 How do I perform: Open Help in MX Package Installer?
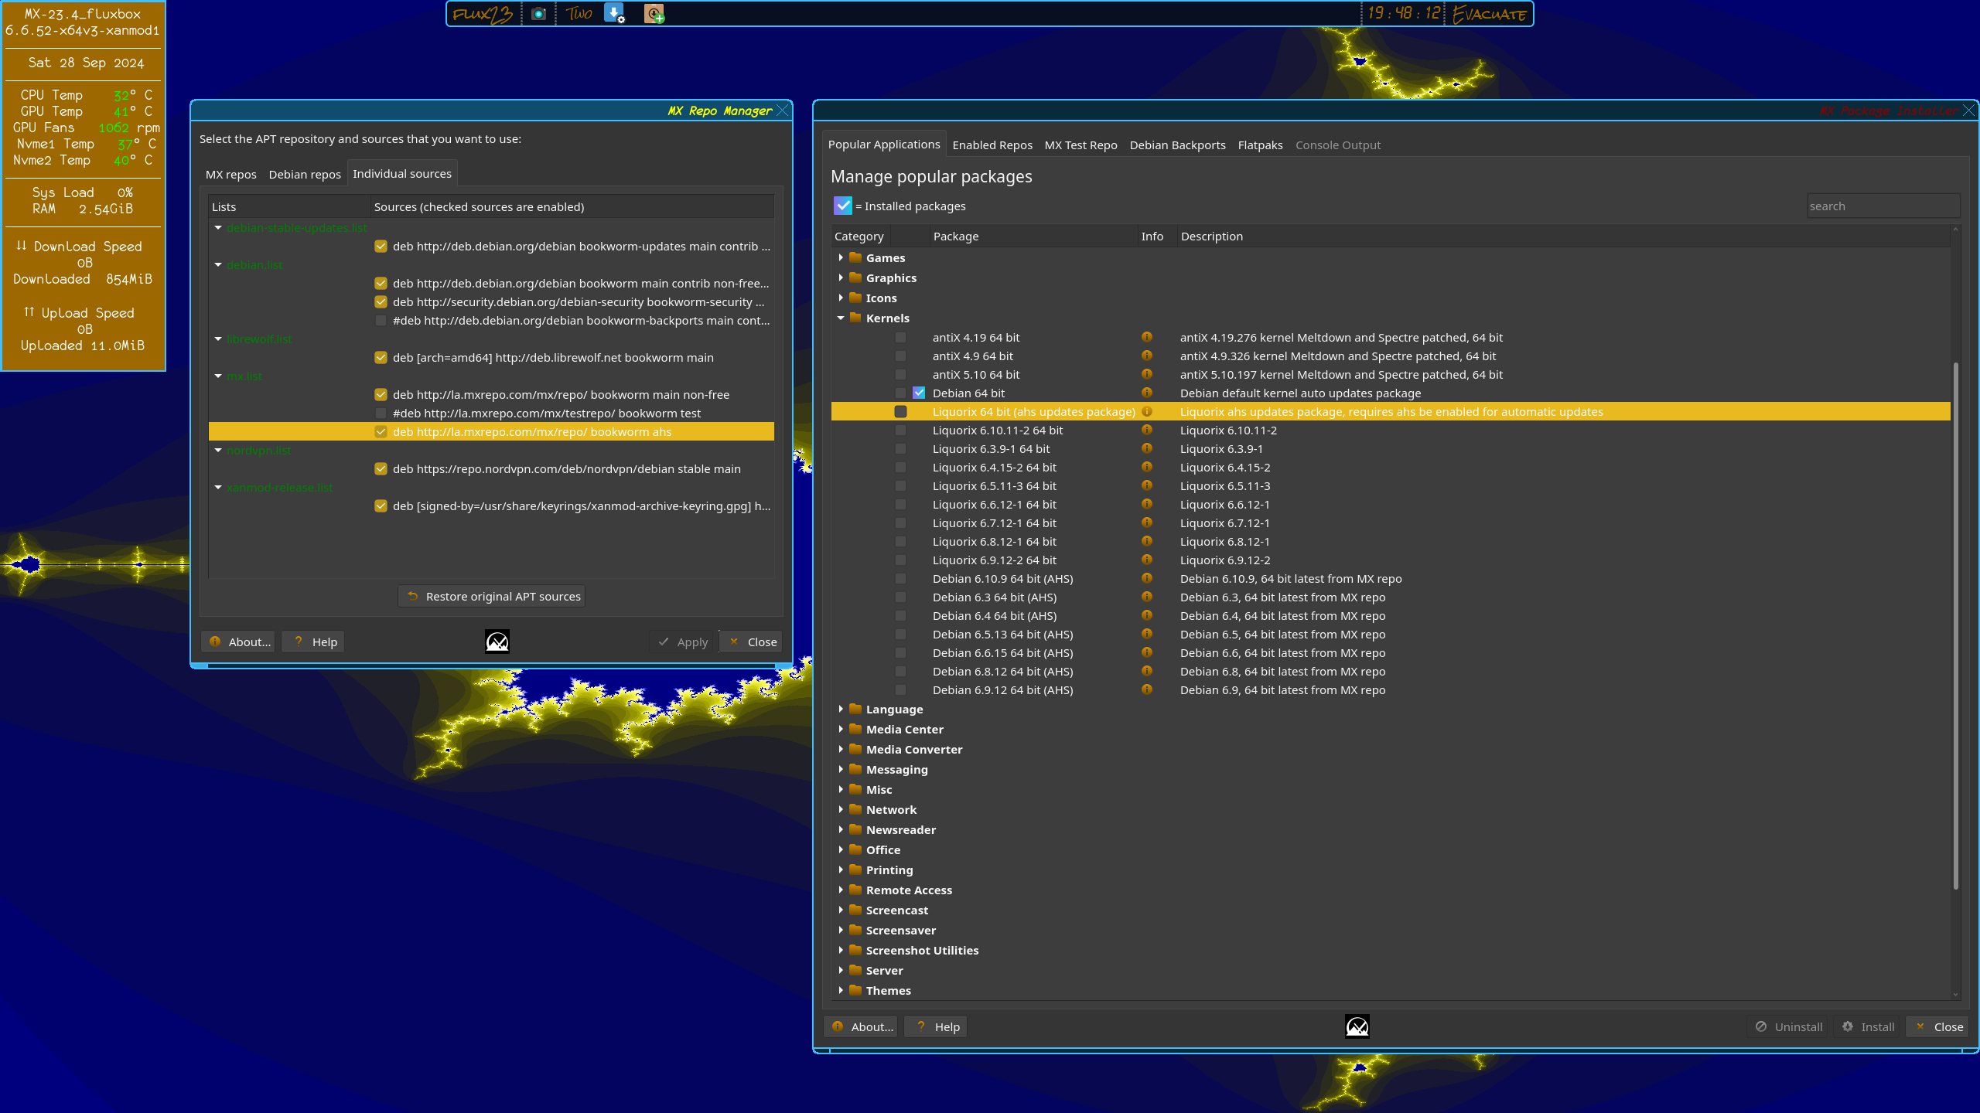[936, 1027]
